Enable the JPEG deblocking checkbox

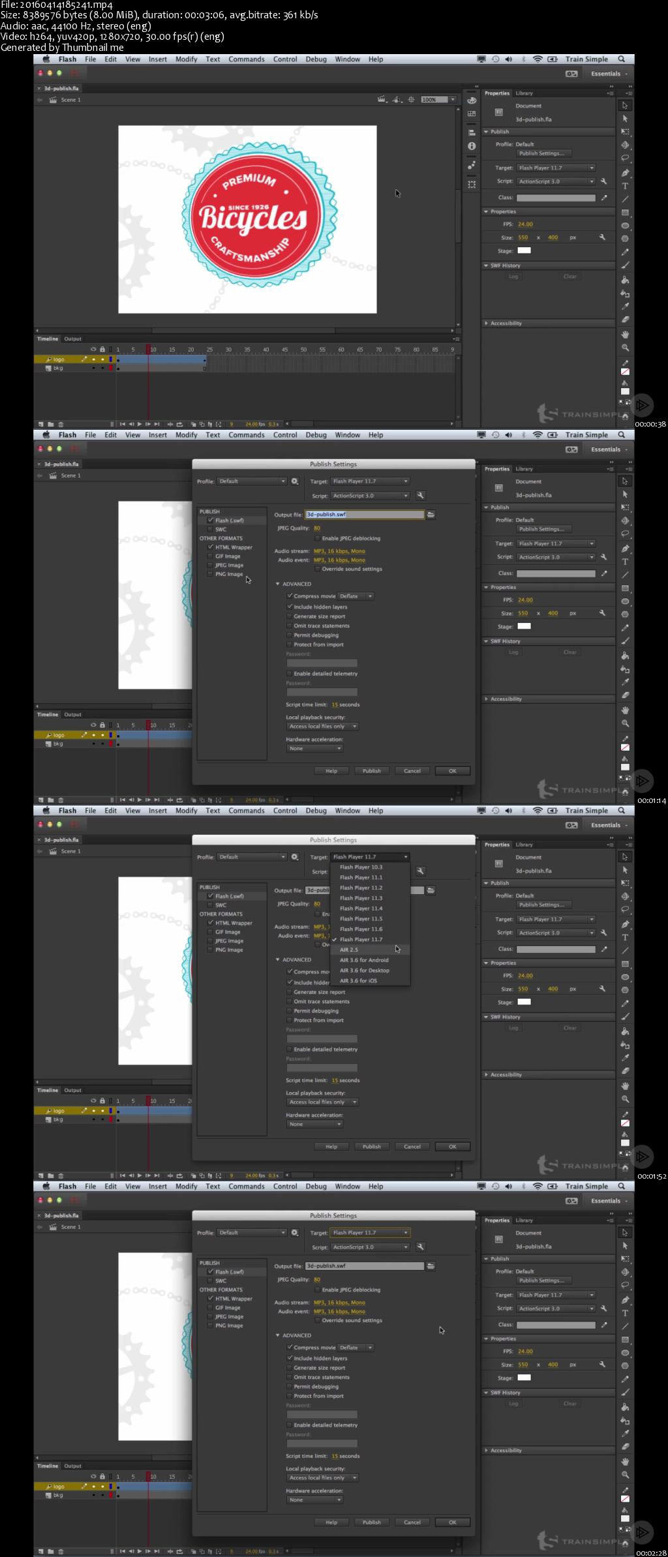pos(317,539)
